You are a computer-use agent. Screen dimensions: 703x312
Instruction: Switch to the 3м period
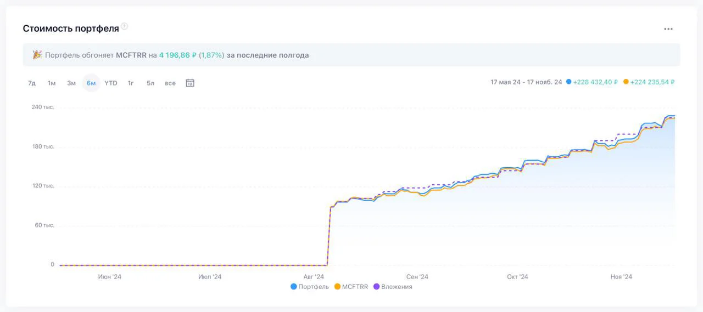tap(71, 83)
